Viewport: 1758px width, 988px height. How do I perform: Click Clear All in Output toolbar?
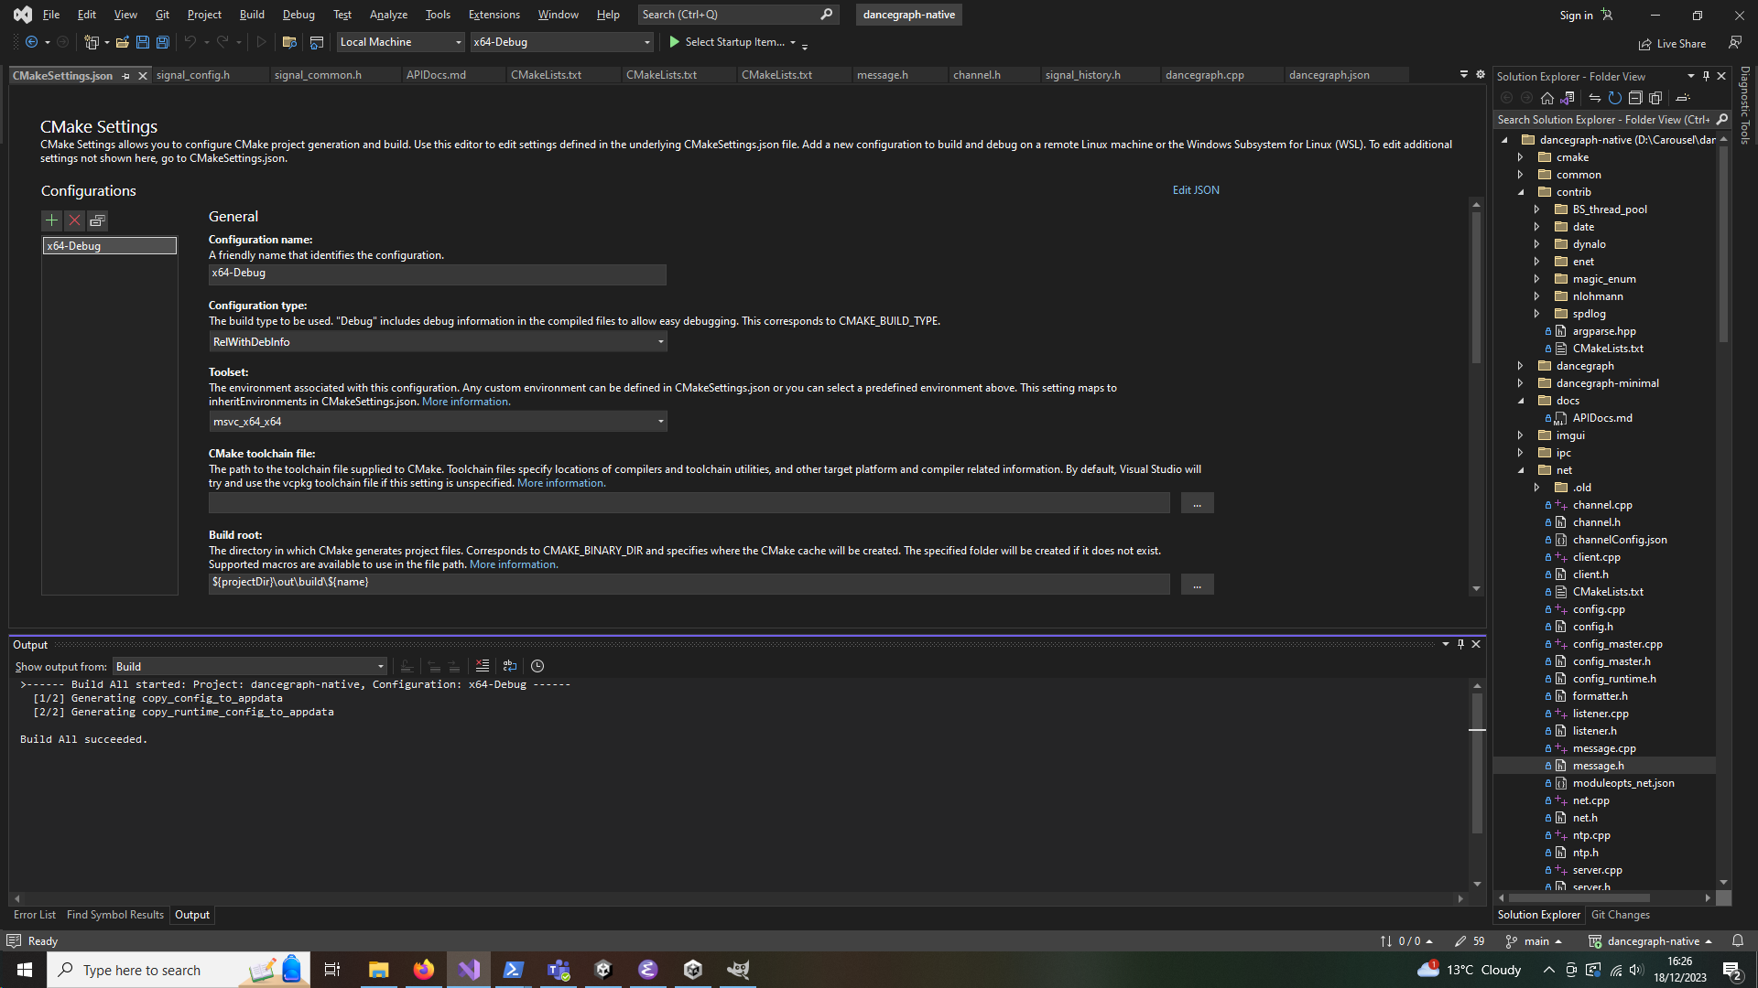click(483, 666)
